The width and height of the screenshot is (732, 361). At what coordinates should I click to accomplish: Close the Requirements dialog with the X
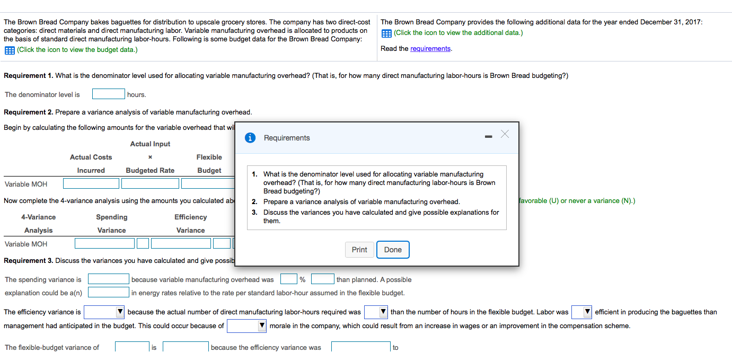click(505, 135)
